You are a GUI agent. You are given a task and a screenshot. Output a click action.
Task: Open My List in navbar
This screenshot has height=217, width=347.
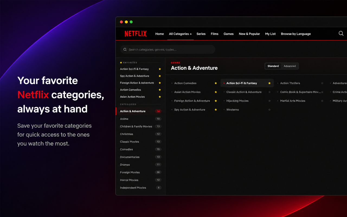[270, 34]
